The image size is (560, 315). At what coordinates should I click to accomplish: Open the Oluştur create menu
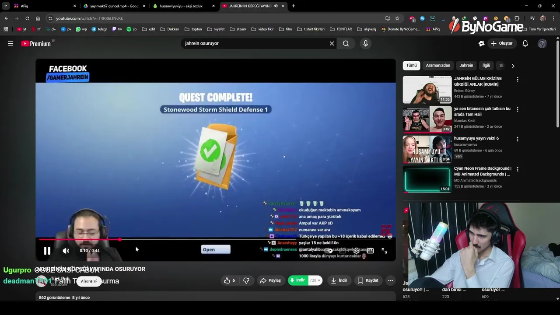coord(501,43)
